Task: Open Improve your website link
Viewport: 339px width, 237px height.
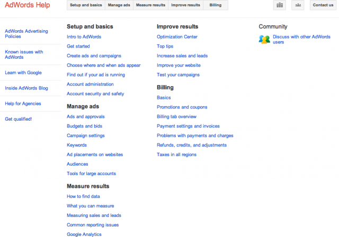Action: coord(179,65)
